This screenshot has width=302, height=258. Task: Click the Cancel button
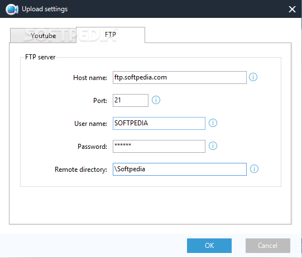268,246
